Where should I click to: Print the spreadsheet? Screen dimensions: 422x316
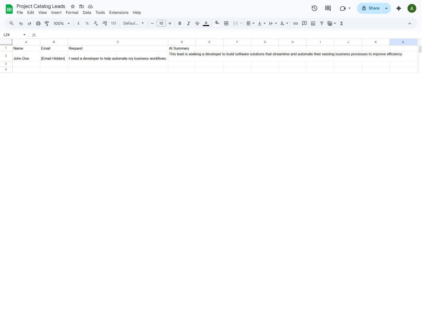38,23
